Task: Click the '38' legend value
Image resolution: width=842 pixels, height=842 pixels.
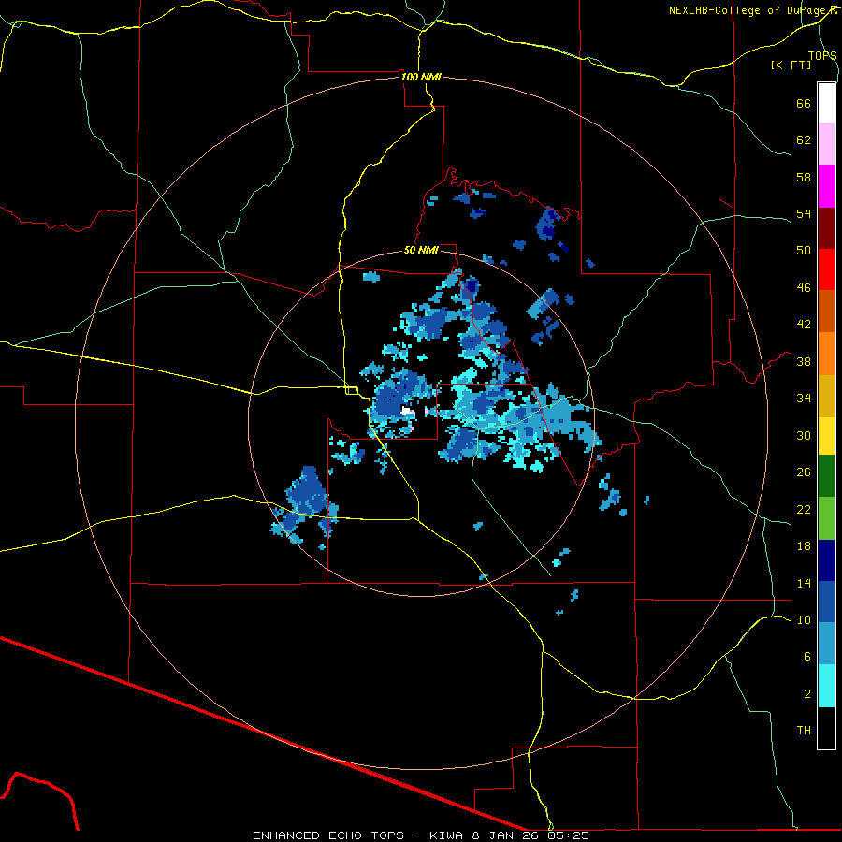Action: pos(804,361)
